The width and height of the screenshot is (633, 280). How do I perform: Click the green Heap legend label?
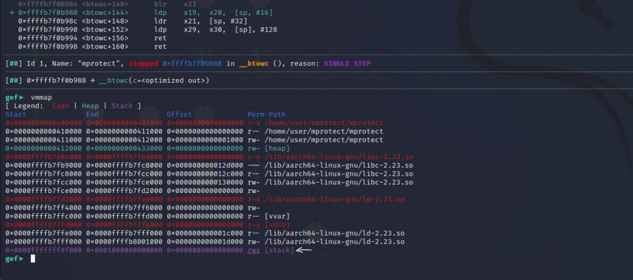pos(90,106)
